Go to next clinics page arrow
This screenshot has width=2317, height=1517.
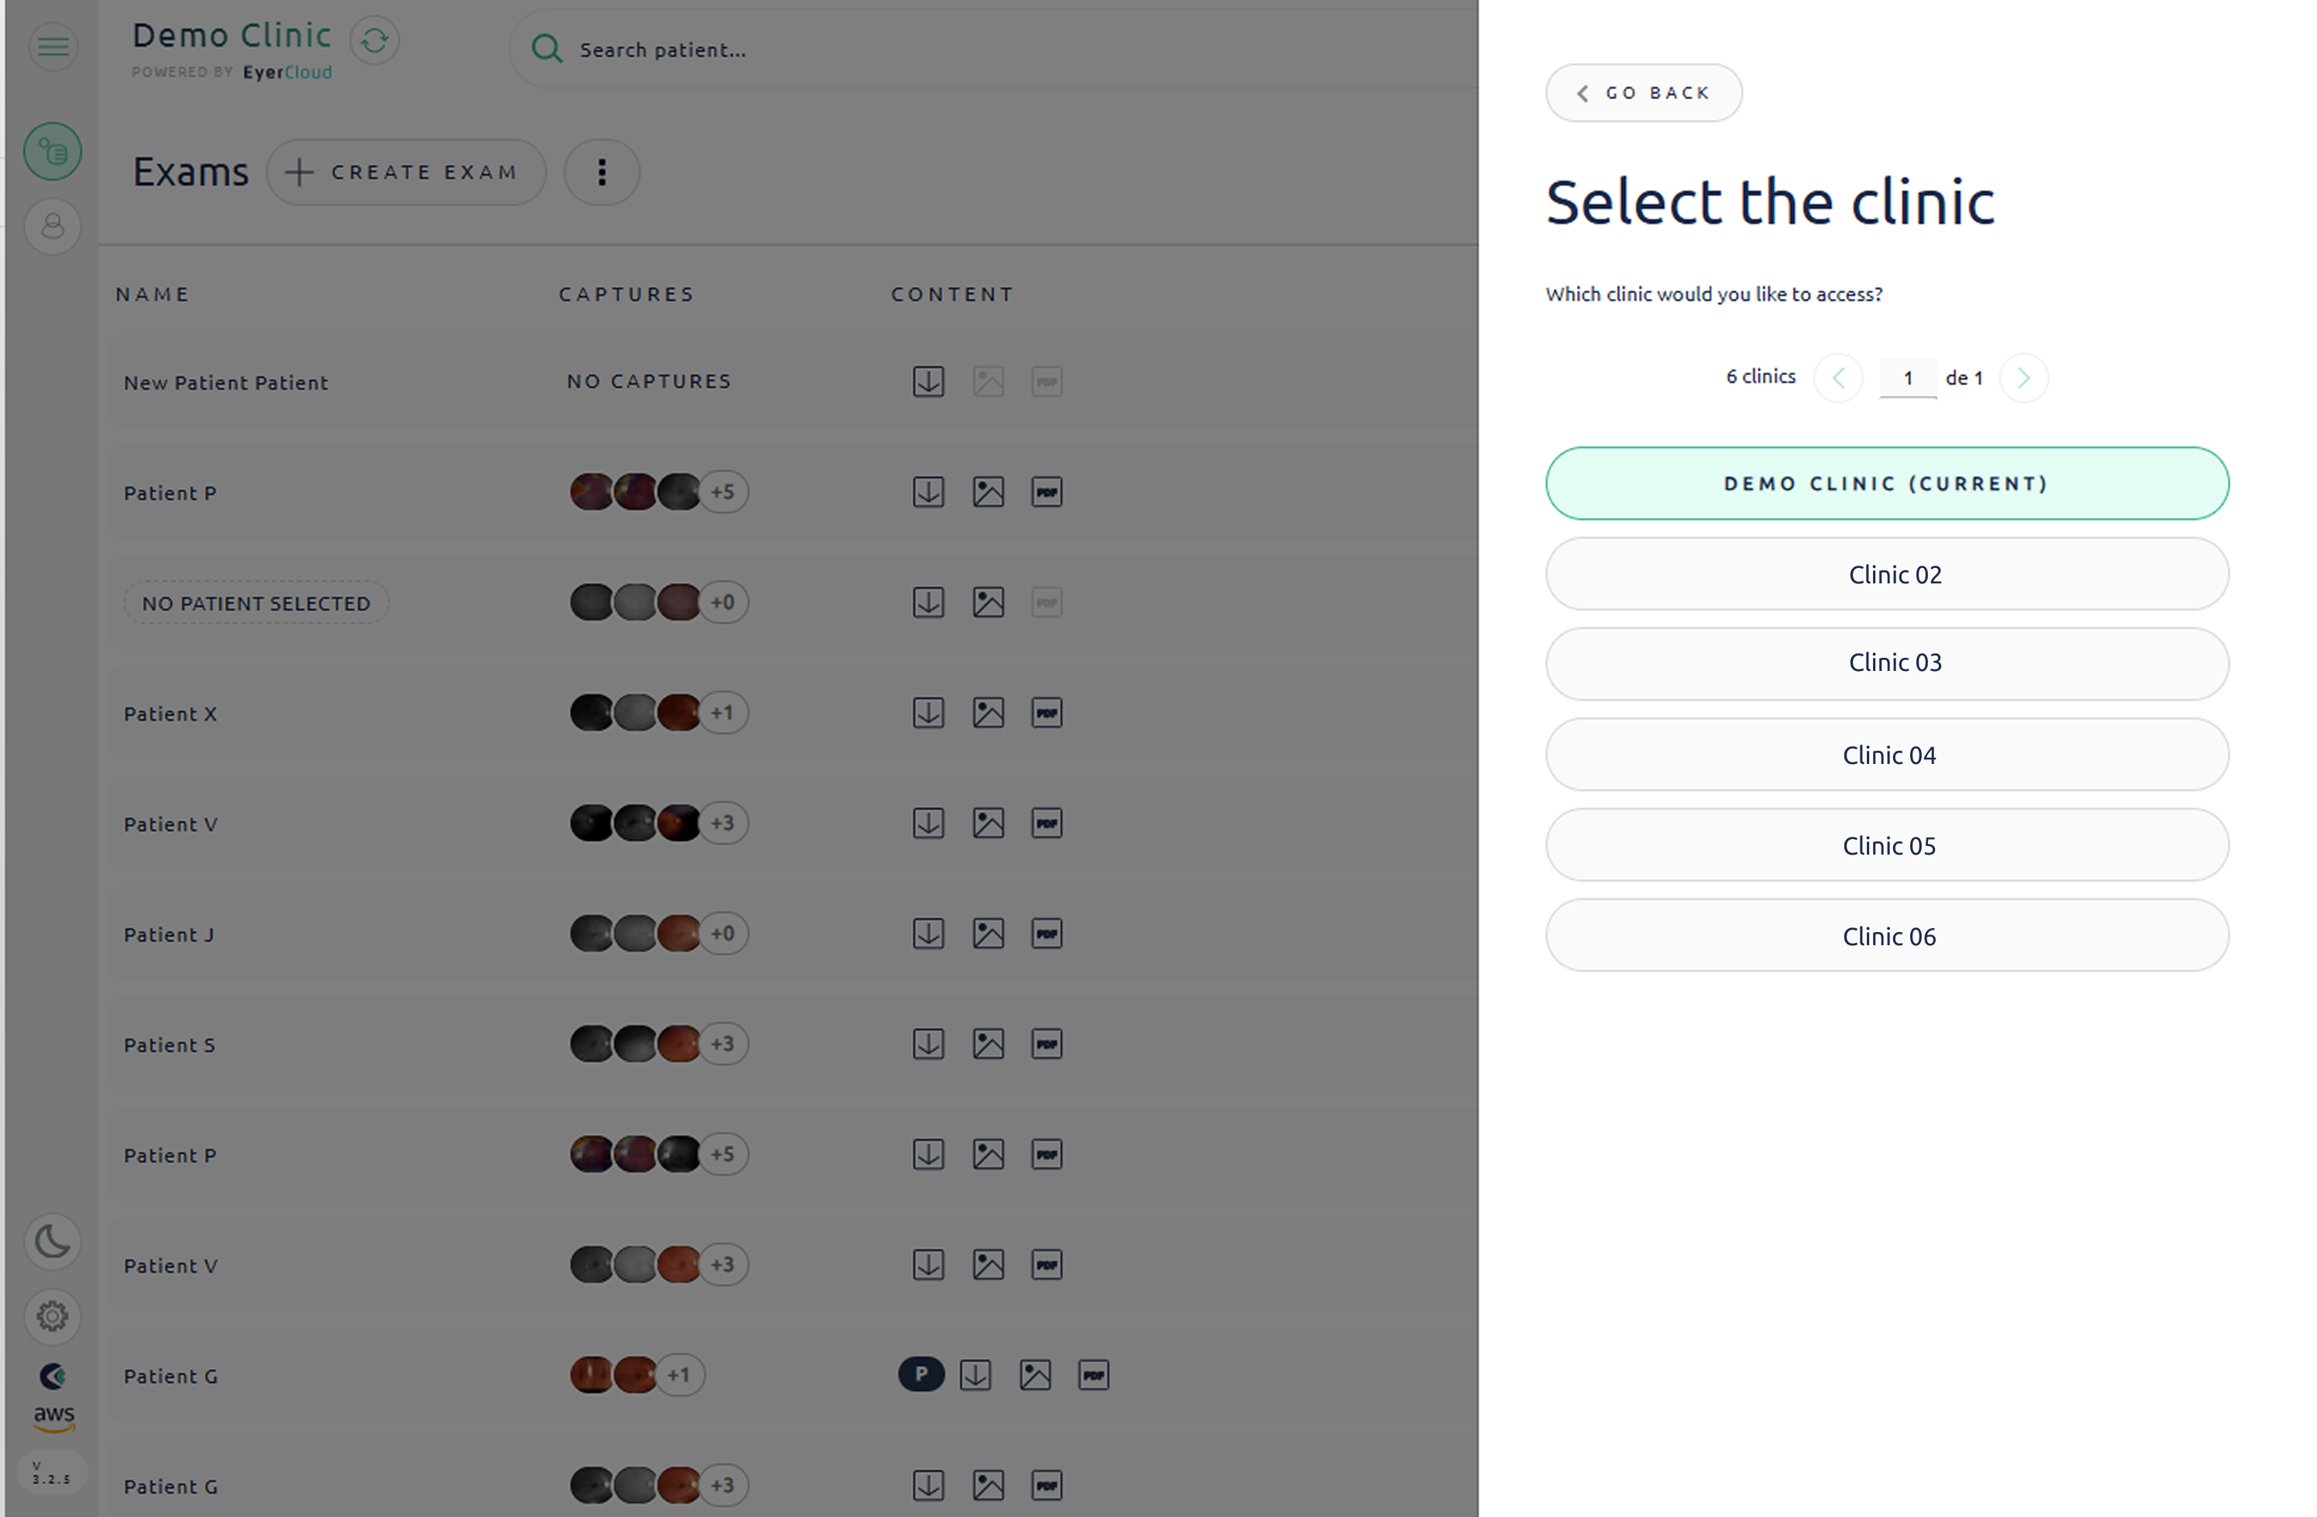pos(2023,377)
